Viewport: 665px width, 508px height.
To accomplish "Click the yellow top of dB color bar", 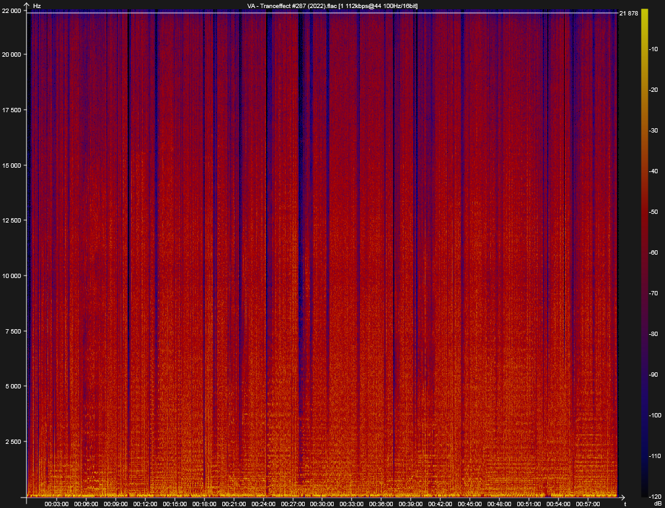I will click(x=644, y=12).
